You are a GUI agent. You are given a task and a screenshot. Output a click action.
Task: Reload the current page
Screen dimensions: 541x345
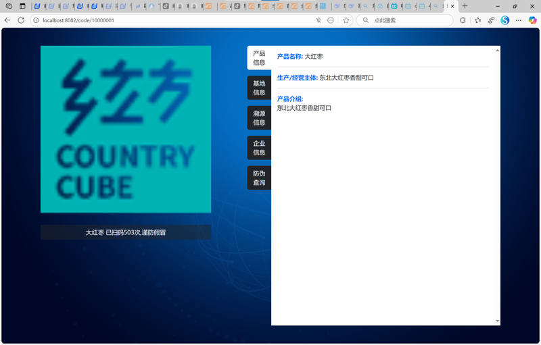(21, 20)
